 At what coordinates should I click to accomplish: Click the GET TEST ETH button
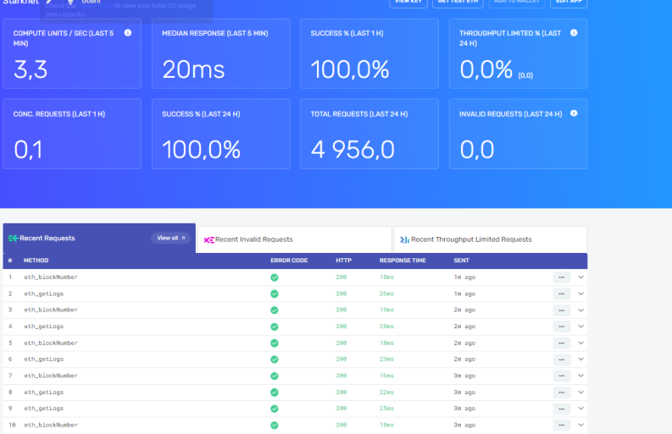(458, 3)
